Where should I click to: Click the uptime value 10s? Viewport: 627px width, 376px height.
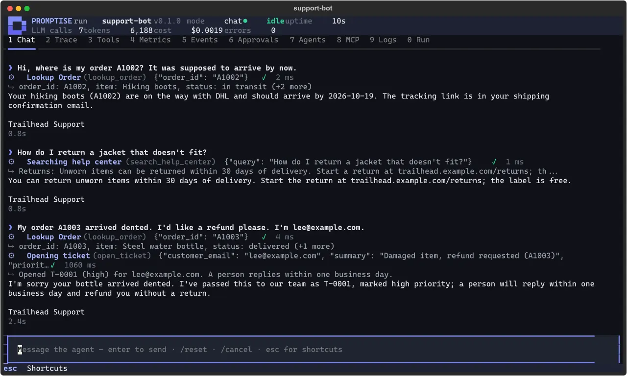click(x=339, y=21)
